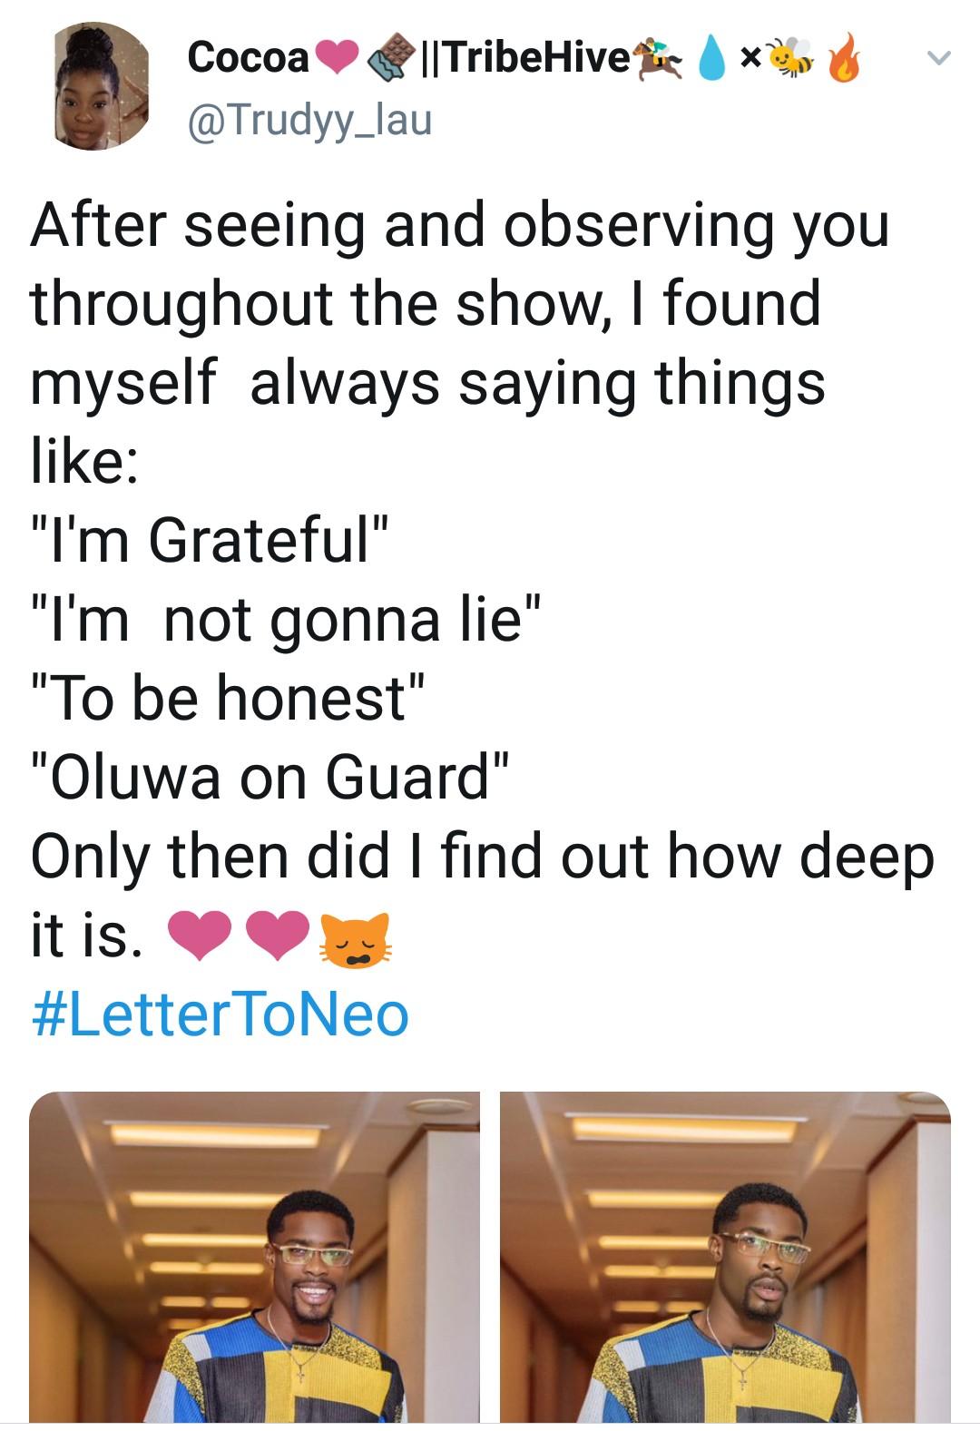Click the bee emoji in the name
Image resolution: width=980 pixels, height=1431 pixels.
tap(790, 58)
